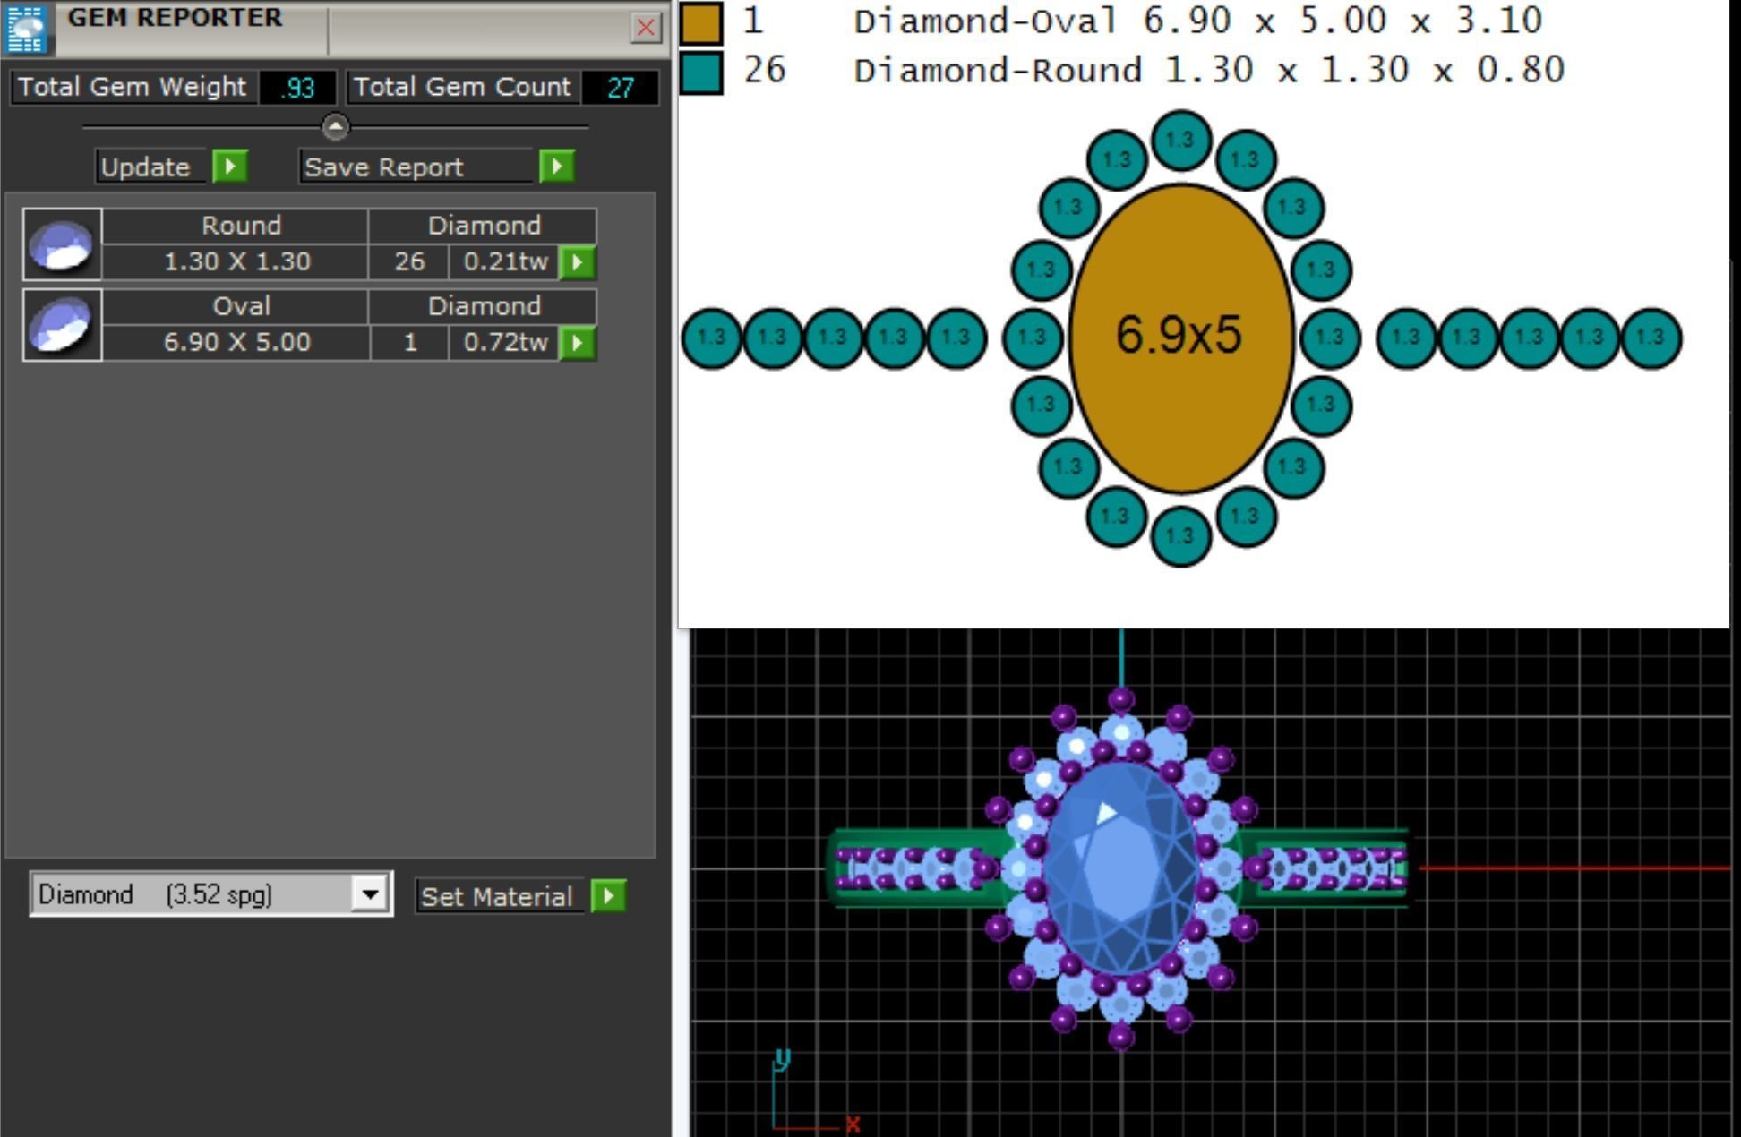Open the Diamond material dropdown

point(369,893)
